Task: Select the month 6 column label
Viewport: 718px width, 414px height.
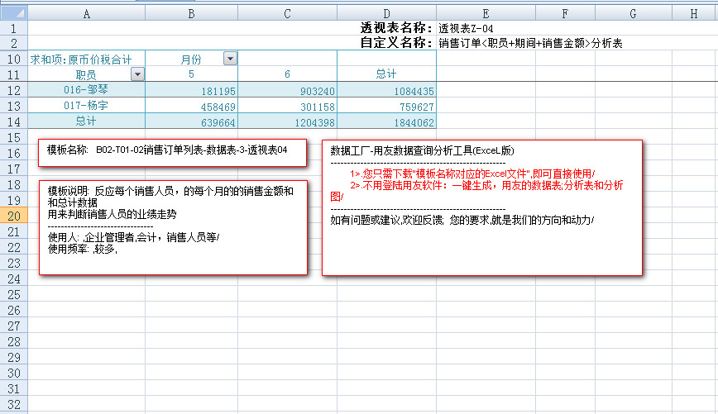Action: [x=287, y=74]
